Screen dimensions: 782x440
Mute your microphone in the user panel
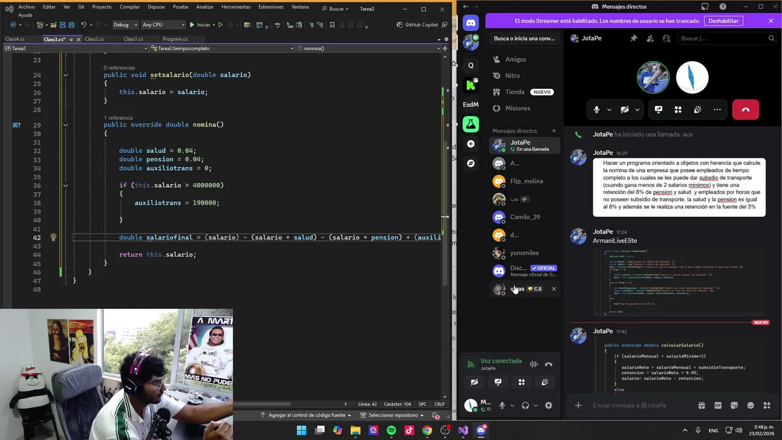(502, 405)
